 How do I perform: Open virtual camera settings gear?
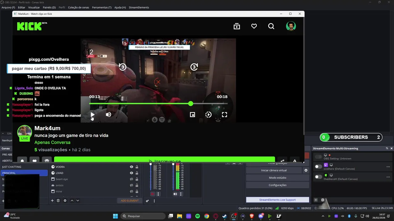306,170
